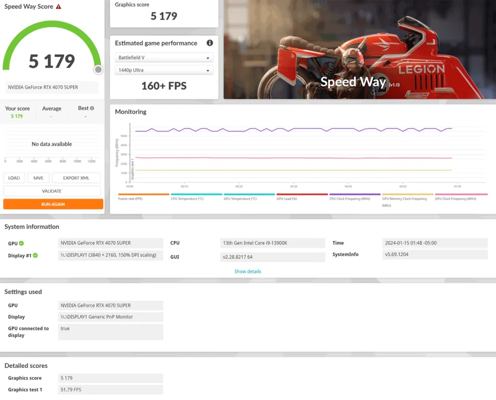Viewport: 496px width, 400px height.
Task: Select the 13th Gen Intel Core i9-13900K value
Action: [x=272, y=243]
